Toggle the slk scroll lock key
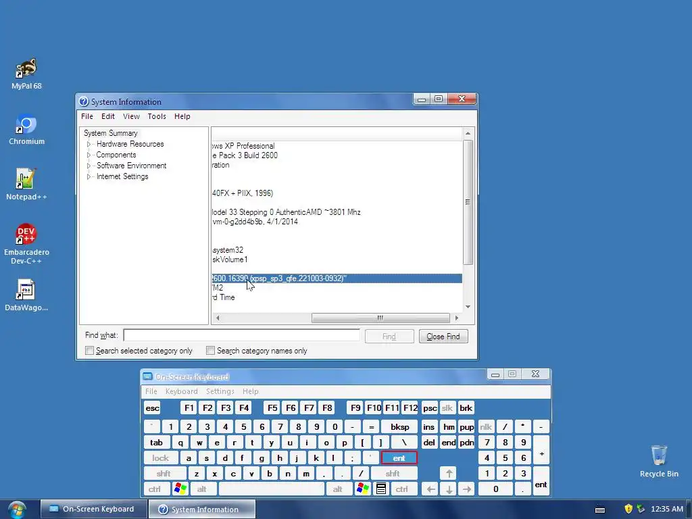The height and width of the screenshot is (519, 692). tap(447, 407)
